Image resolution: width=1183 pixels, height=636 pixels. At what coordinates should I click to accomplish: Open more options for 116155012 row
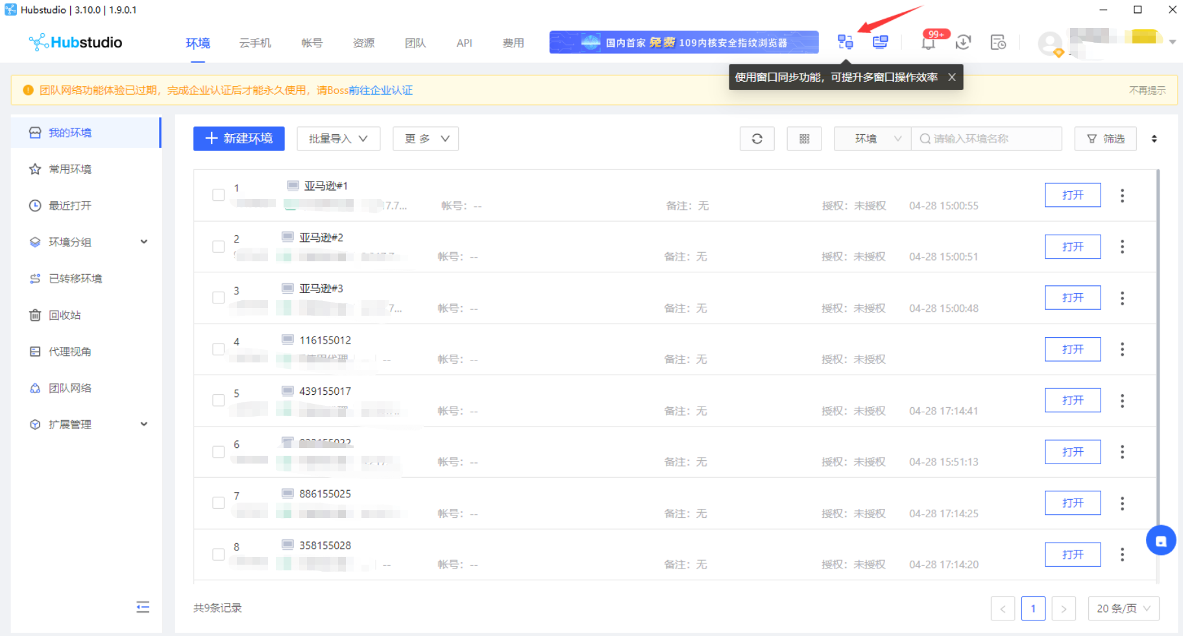(x=1122, y=349)
